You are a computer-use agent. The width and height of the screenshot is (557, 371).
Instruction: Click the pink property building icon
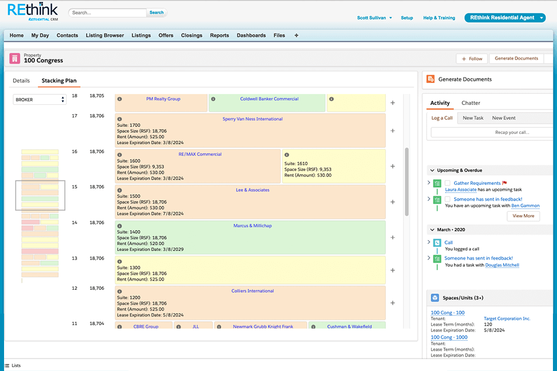pyautogui.click(x=16, y=59)
